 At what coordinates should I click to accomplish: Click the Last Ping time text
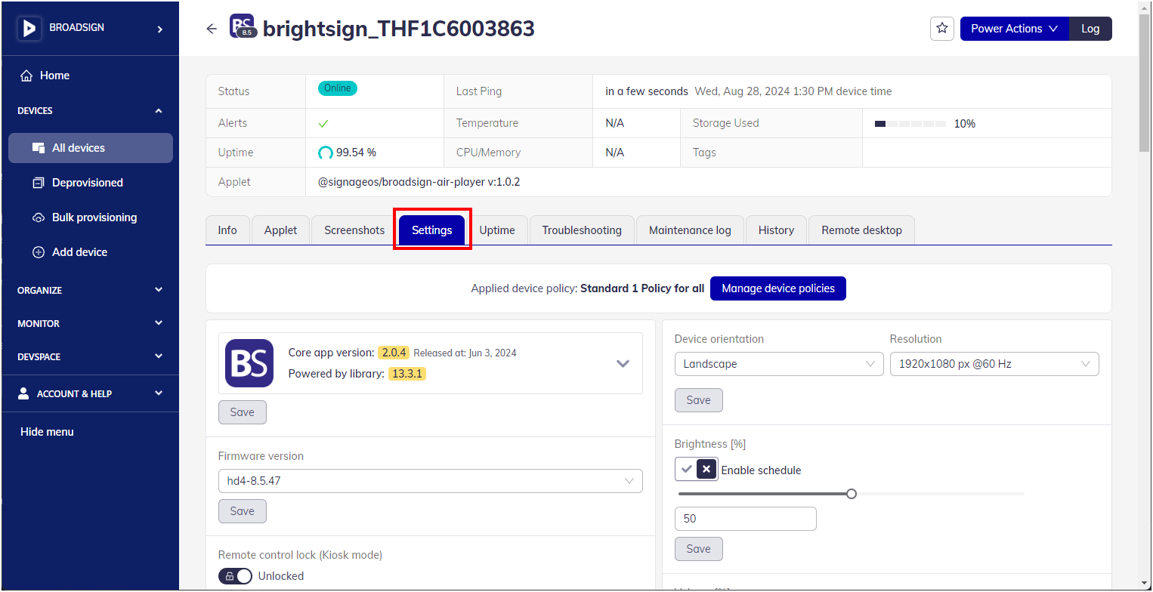tap(749, 91)
